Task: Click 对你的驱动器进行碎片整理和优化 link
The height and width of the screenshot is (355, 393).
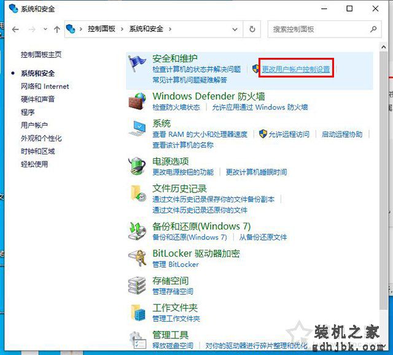Action: [x=257, y=346]
